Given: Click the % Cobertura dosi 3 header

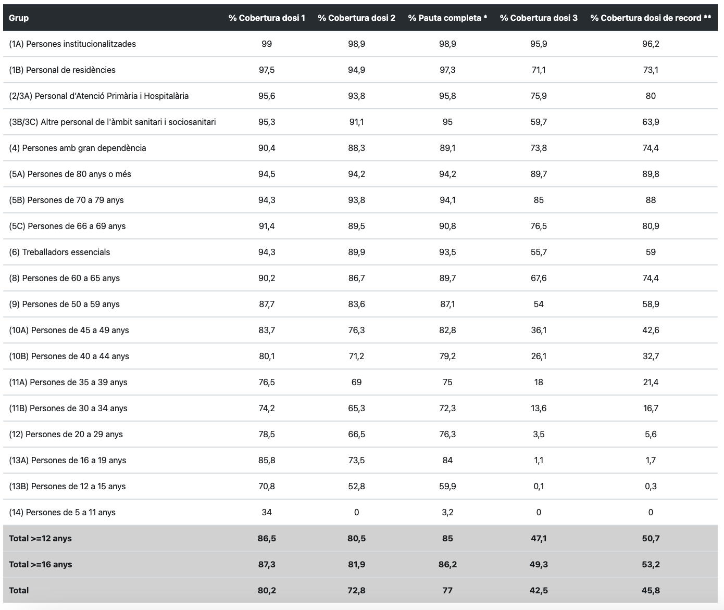Looking at the screenshot, I should (x=539, y=18).
